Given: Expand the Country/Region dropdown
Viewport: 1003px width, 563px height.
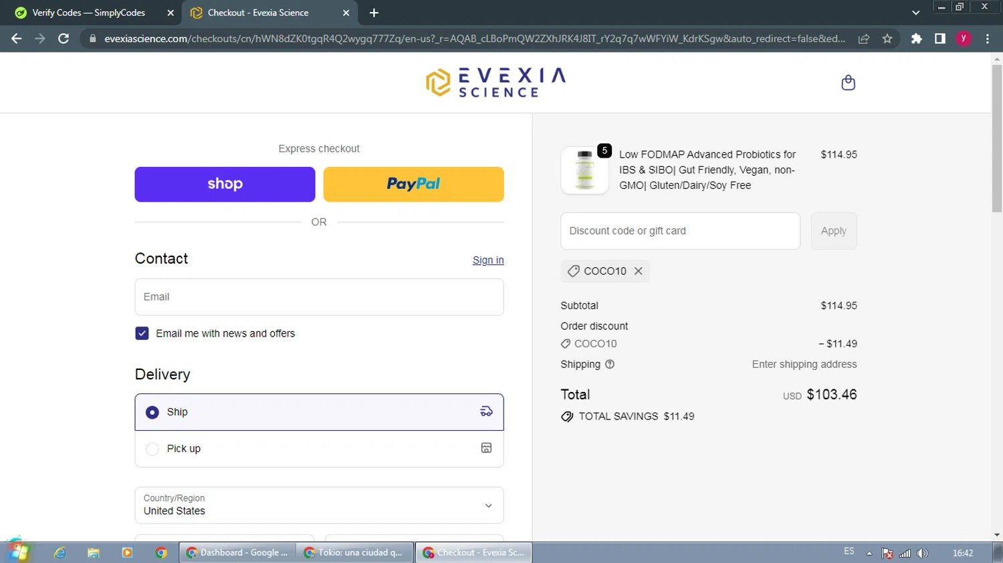Looking at the screenshot, I should [319, 506].
